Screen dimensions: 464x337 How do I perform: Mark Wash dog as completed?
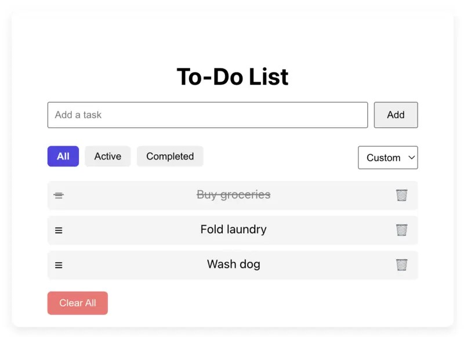point(233,264)
